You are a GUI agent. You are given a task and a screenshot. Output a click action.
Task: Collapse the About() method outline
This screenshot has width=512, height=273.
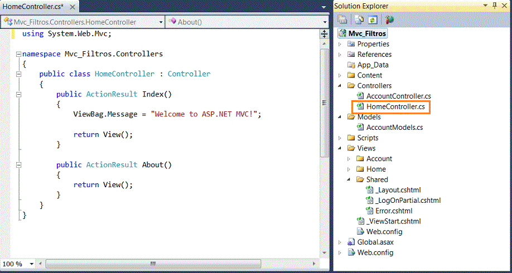pos(19,165)
